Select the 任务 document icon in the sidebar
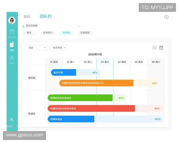Image resolution: width=179 pixels, height=143 pixels. 12,45
